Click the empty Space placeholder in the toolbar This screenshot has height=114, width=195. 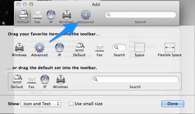pos(99,16)
